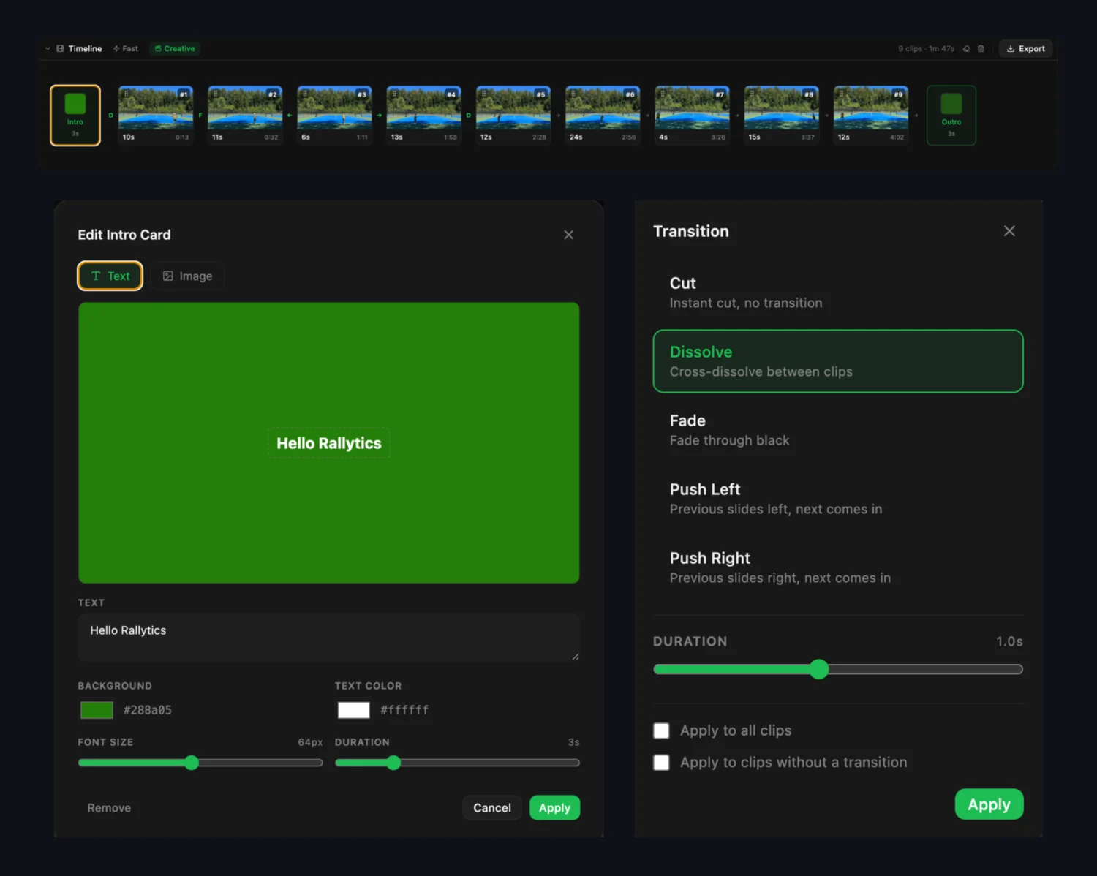Click the 1.0s duration value

tap(1009, 641)
